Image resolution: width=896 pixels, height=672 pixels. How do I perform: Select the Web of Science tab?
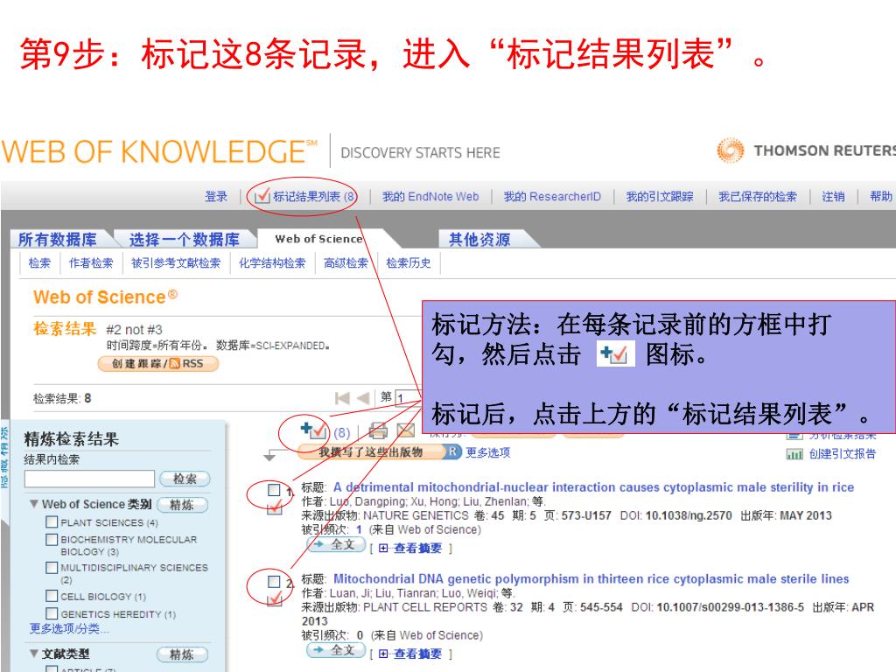pos(318,239)
